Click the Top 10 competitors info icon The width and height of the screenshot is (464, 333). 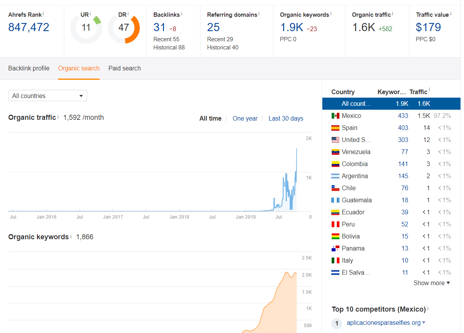(x=428, y=308)
